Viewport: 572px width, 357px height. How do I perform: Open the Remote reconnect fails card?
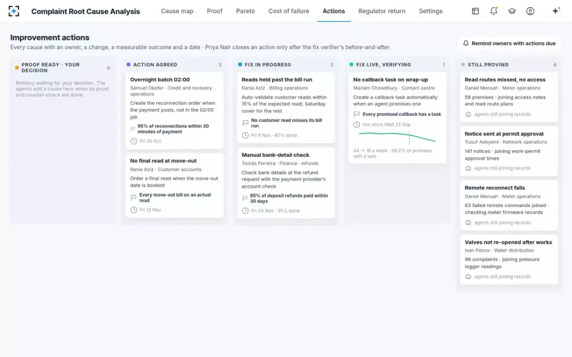click(509, 206)
